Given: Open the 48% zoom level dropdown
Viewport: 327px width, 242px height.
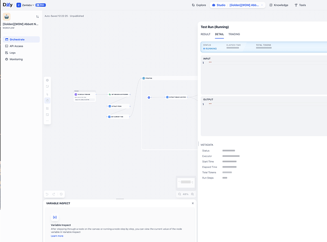Looking at the screenshot, I should [186, 194].
